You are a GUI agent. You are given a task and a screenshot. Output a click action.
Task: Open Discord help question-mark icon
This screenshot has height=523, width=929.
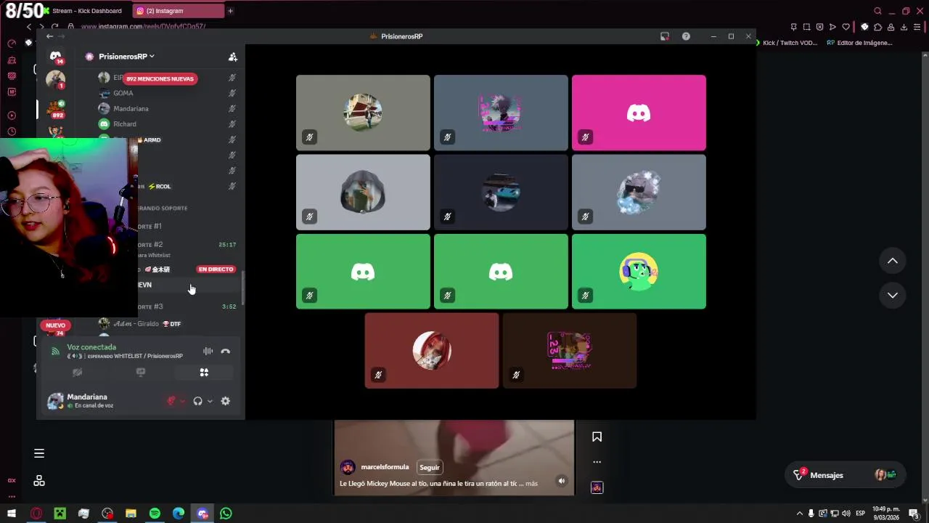click(686, 36)
